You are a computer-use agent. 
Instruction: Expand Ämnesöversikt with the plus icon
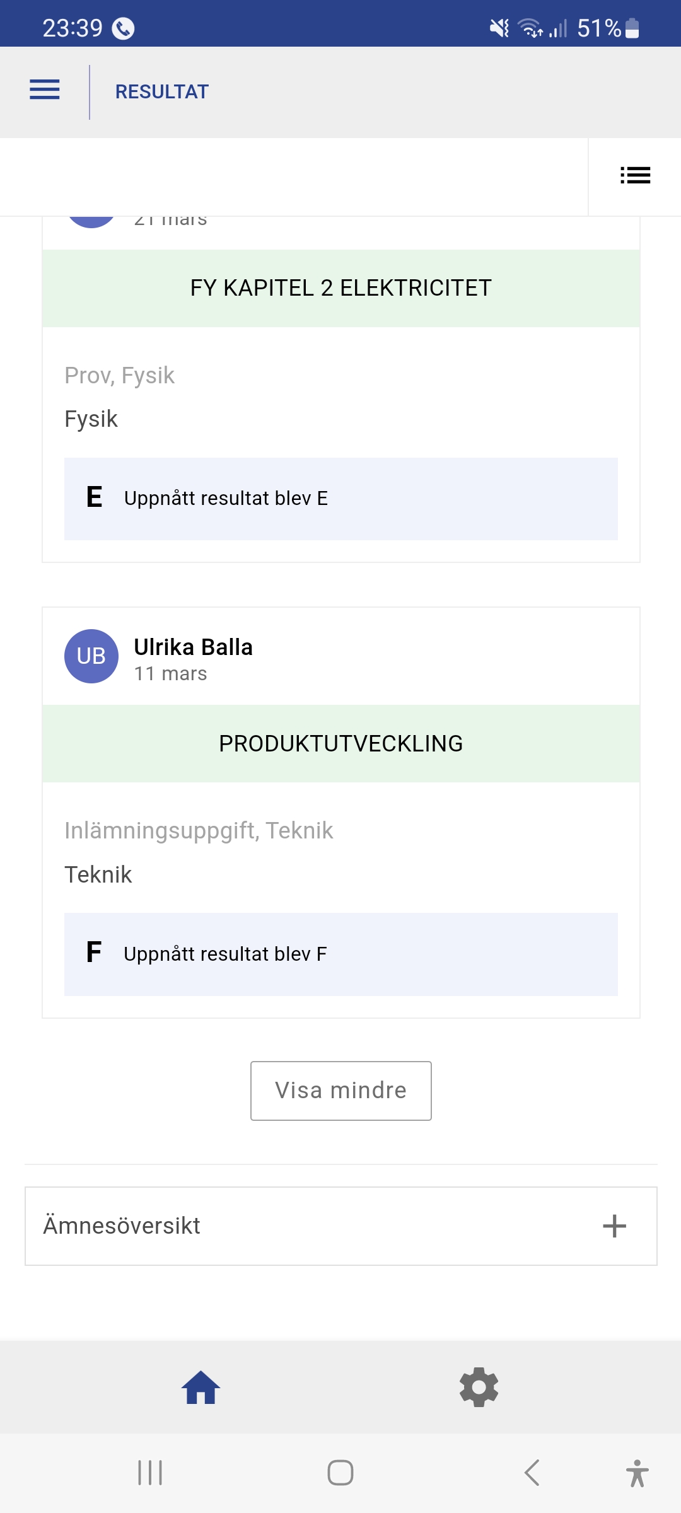coord(614,1226)
